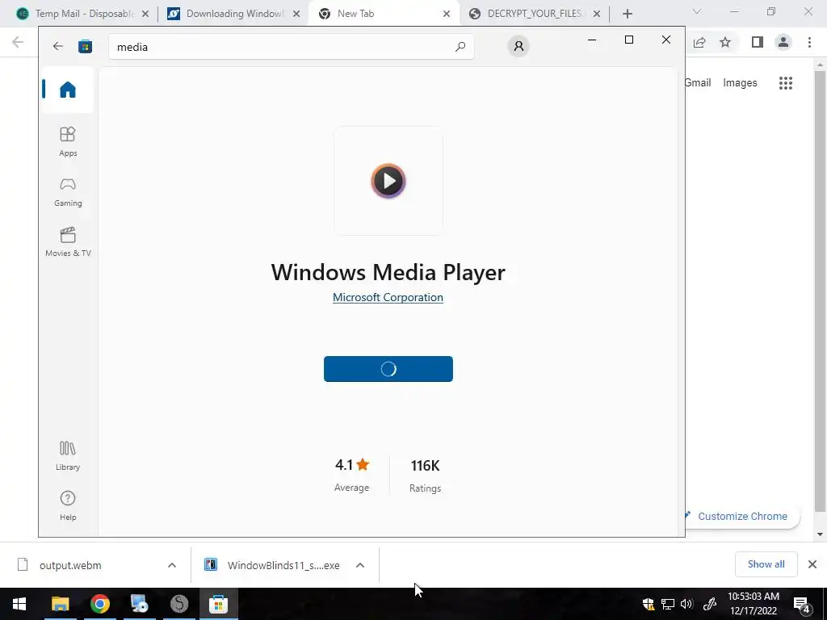Close the downloads bar
Screen dimensions: 827x620
pos(812,564)
